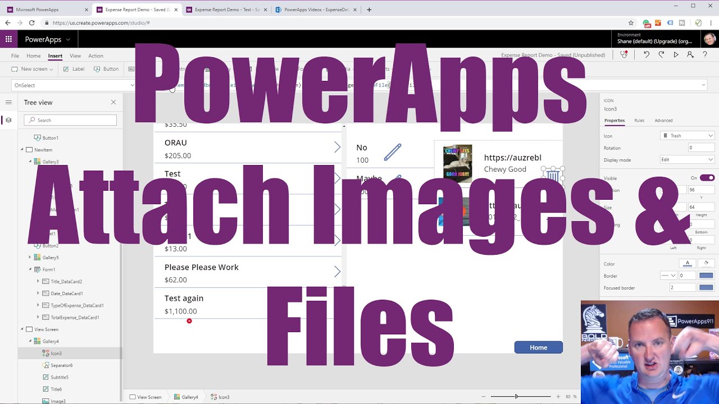Redo the last action

click(661, 54)
